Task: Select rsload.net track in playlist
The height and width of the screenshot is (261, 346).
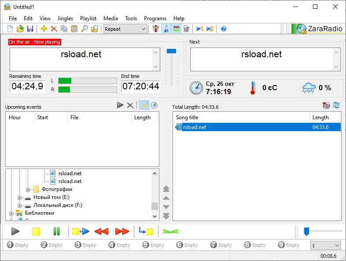Action: pyautogui.click(x=258, y=127)
